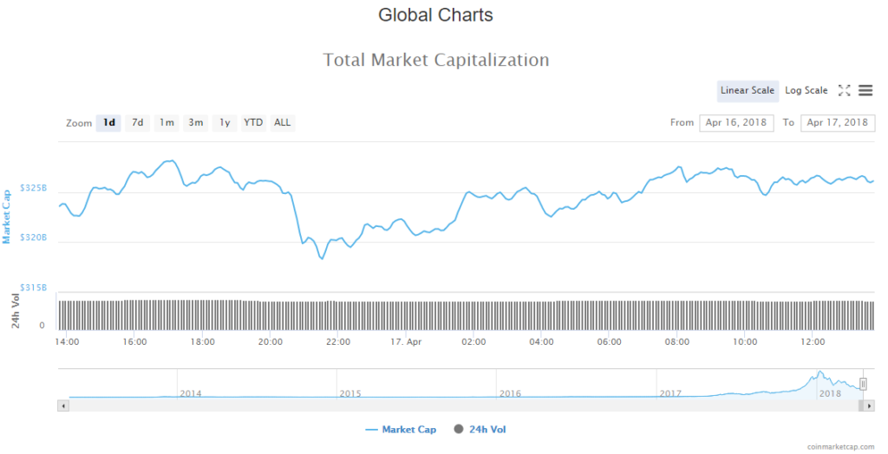Image resolution: width=888 pixels, height=454 pixels.
Task: Open the coinmarketcap.com credit link
Action: tap(840, 446)
